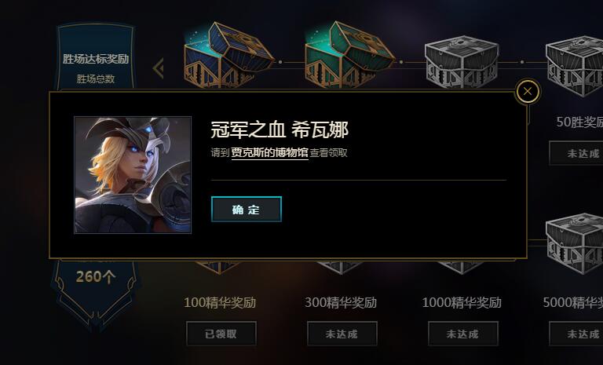The width and height of the screenshot is (603, 365).
Task: Open the blue glowing treasure chest
Action: tap(228, 54)
